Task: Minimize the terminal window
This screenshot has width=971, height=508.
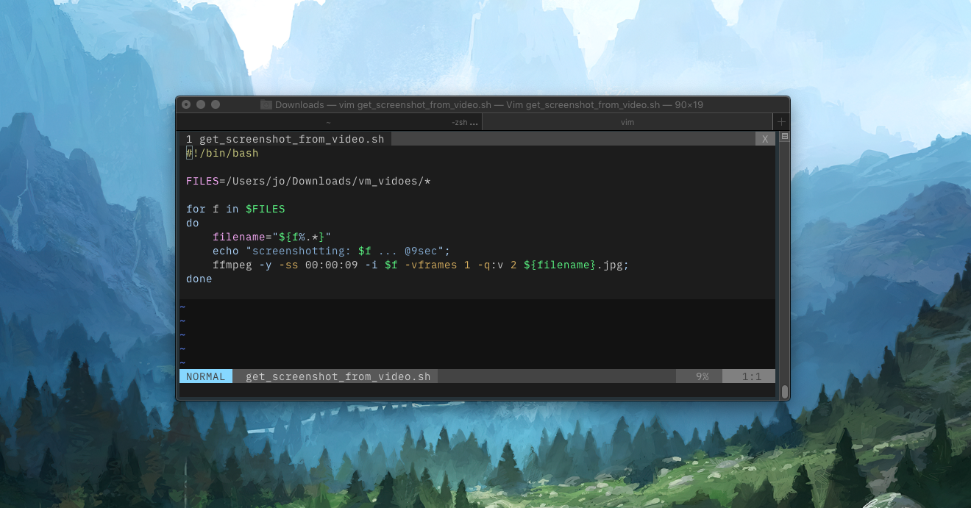Action: [201, 104]
